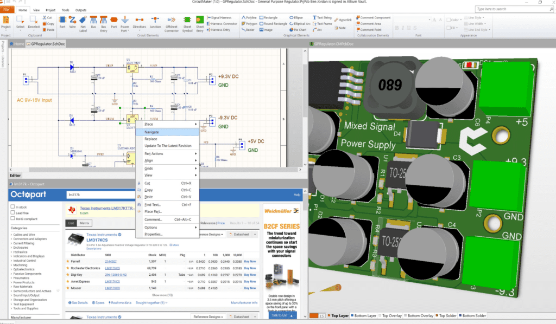Place a Bus using the ribbon icon

click(x=93, y=20)
